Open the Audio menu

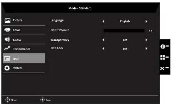coord(24,40)
